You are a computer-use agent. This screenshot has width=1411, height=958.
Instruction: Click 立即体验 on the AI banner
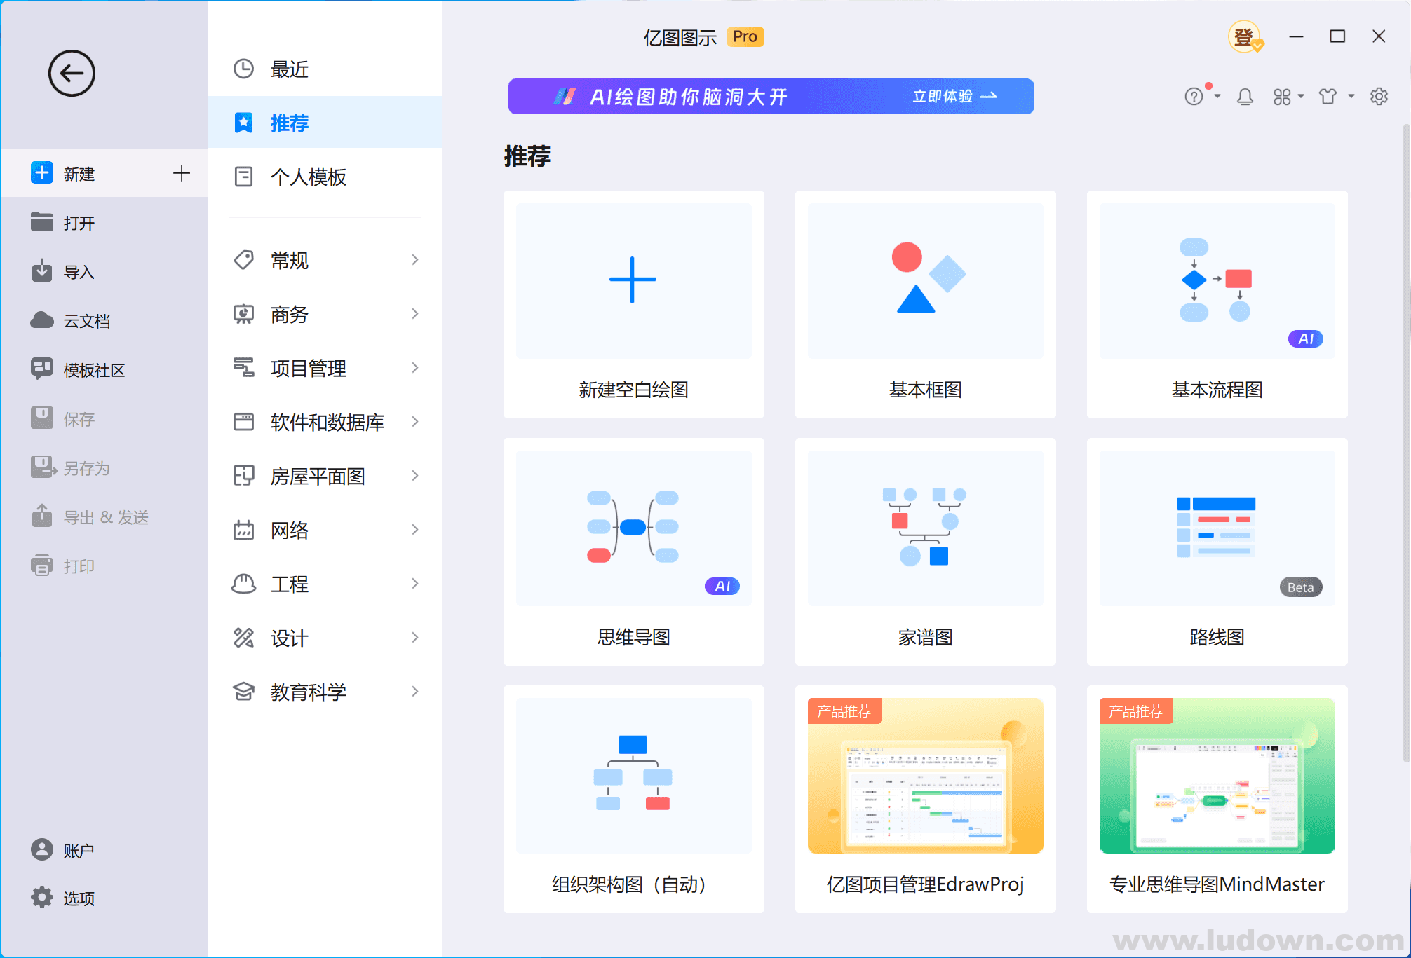point(954,96)
